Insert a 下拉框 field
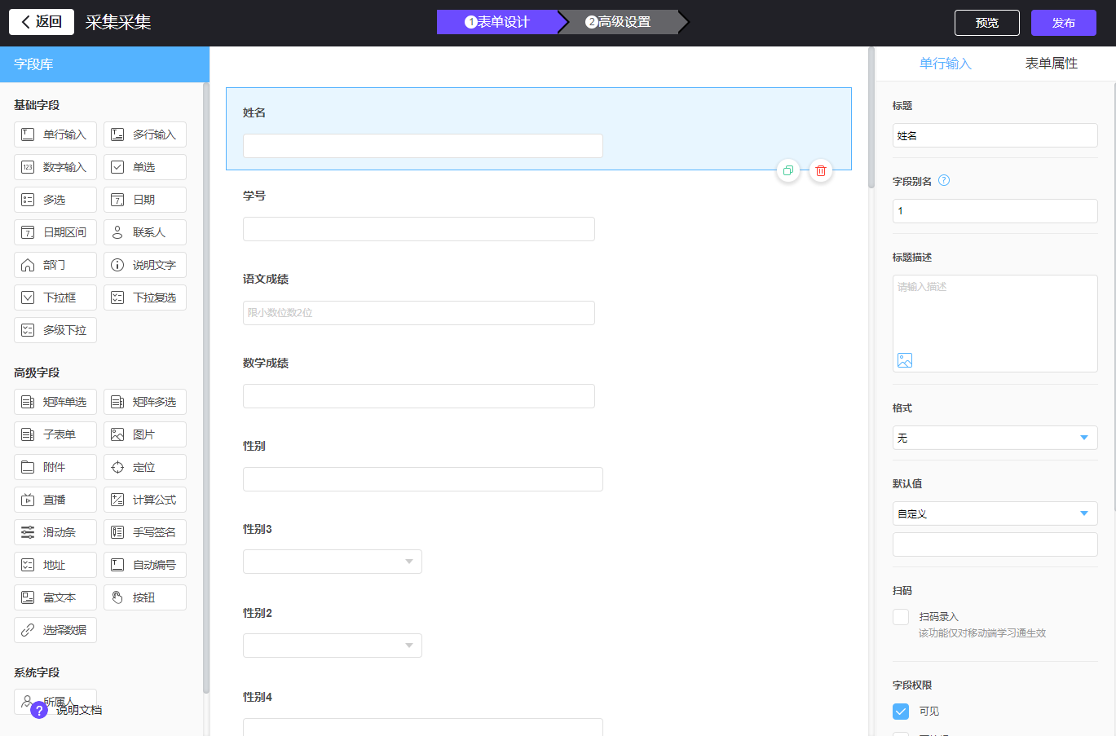 coord(55,297)
